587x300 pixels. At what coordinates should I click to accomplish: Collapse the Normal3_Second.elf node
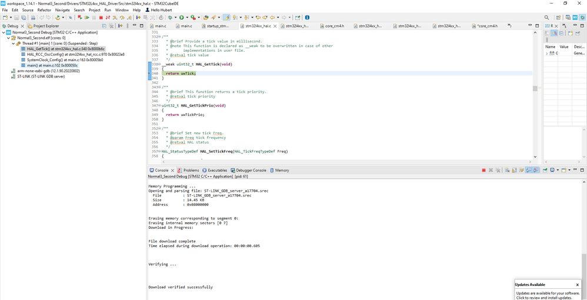click(8, 38)
